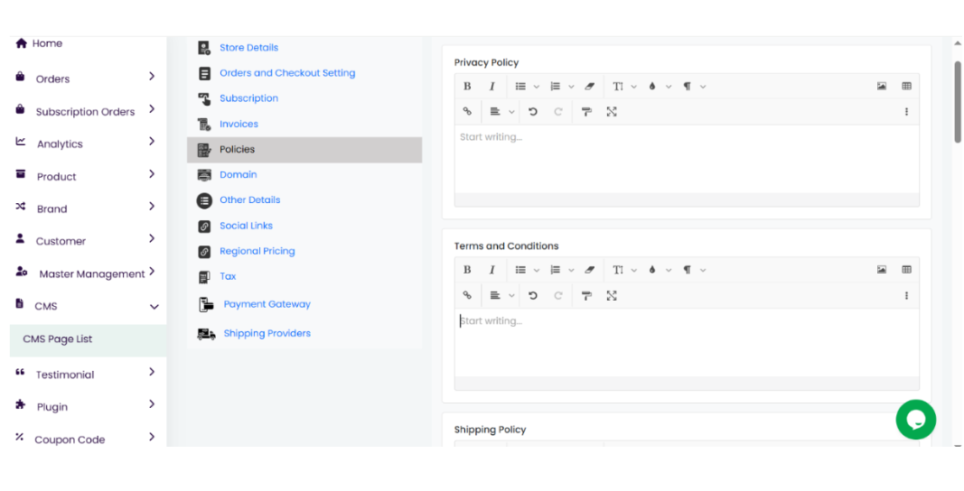The image size is (964, 491).
Task: Toggle bold in the Privacy Policy editor
Action: click(x=467, y=87)
